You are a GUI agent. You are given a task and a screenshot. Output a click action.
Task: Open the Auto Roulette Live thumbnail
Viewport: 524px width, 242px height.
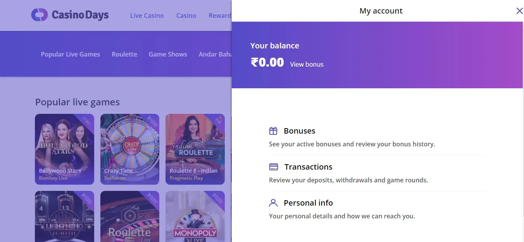[x=130, y=217]
